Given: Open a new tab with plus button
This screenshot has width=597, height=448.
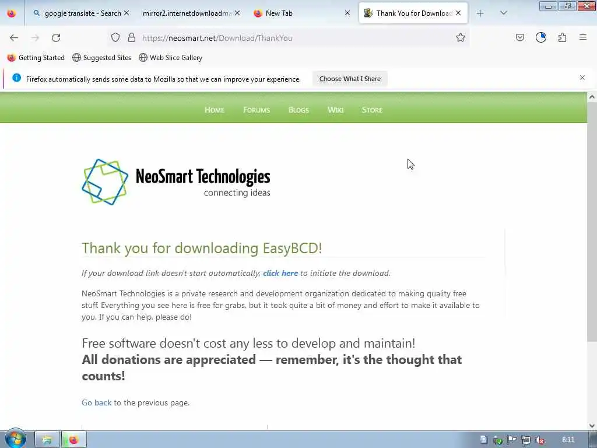Looking at the screenshot, I should click(x=480, y=13).
